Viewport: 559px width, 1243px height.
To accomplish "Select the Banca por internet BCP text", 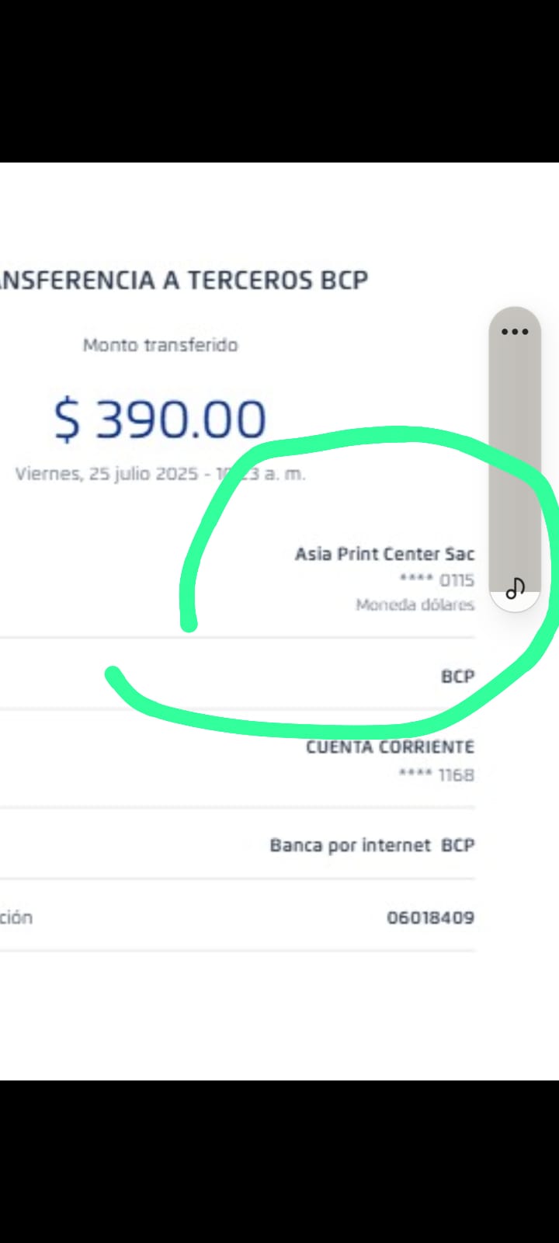I will [x=372, y=845].
